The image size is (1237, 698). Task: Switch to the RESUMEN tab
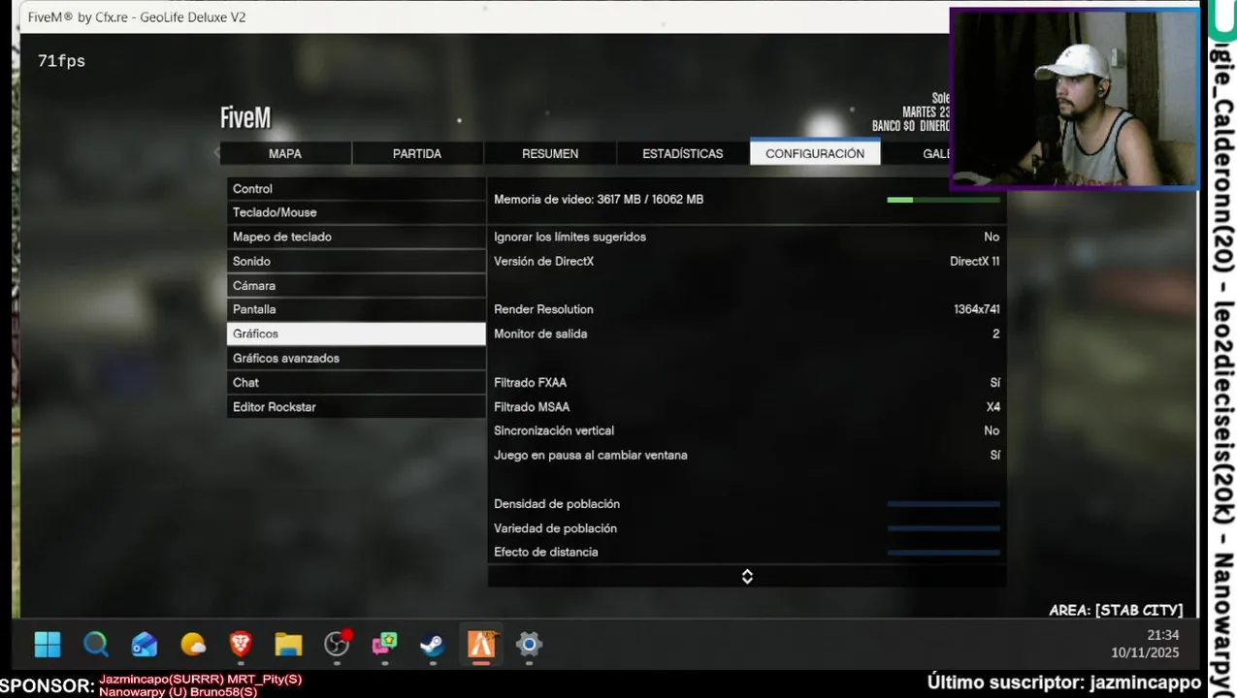pos(550,153)
